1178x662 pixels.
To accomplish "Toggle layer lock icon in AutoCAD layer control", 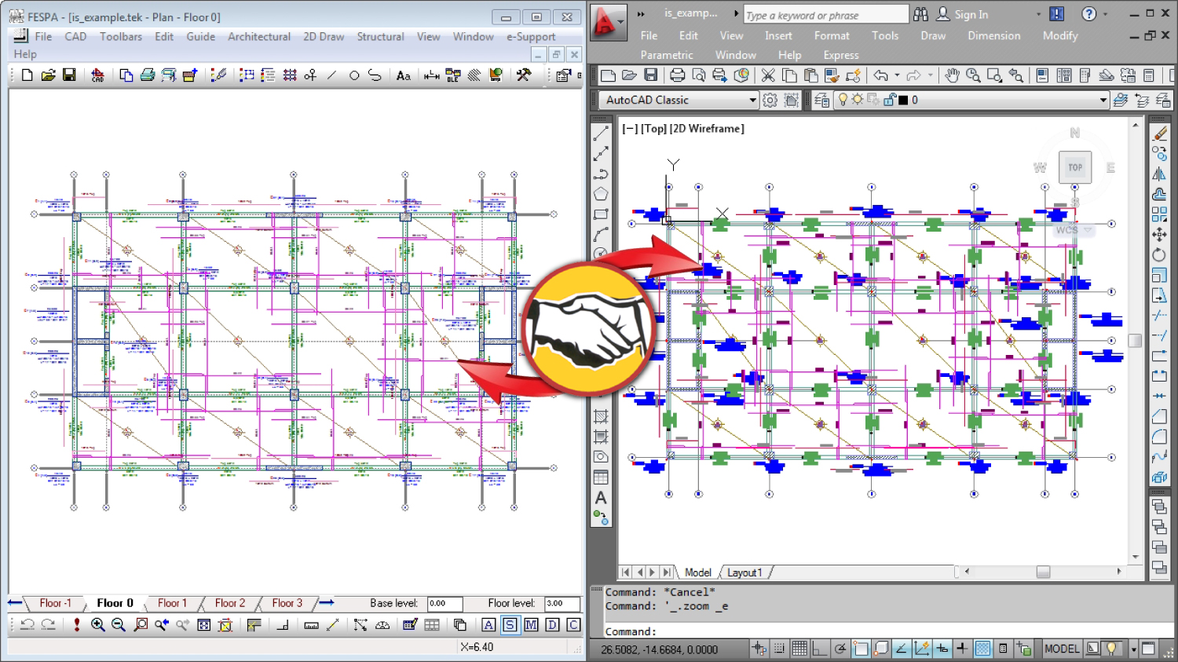I will pyautogui.click(x=889, y=100).
